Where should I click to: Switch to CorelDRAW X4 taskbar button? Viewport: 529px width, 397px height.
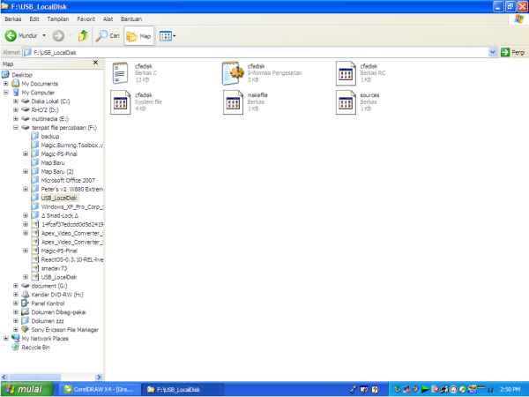(x=98, y=388)
